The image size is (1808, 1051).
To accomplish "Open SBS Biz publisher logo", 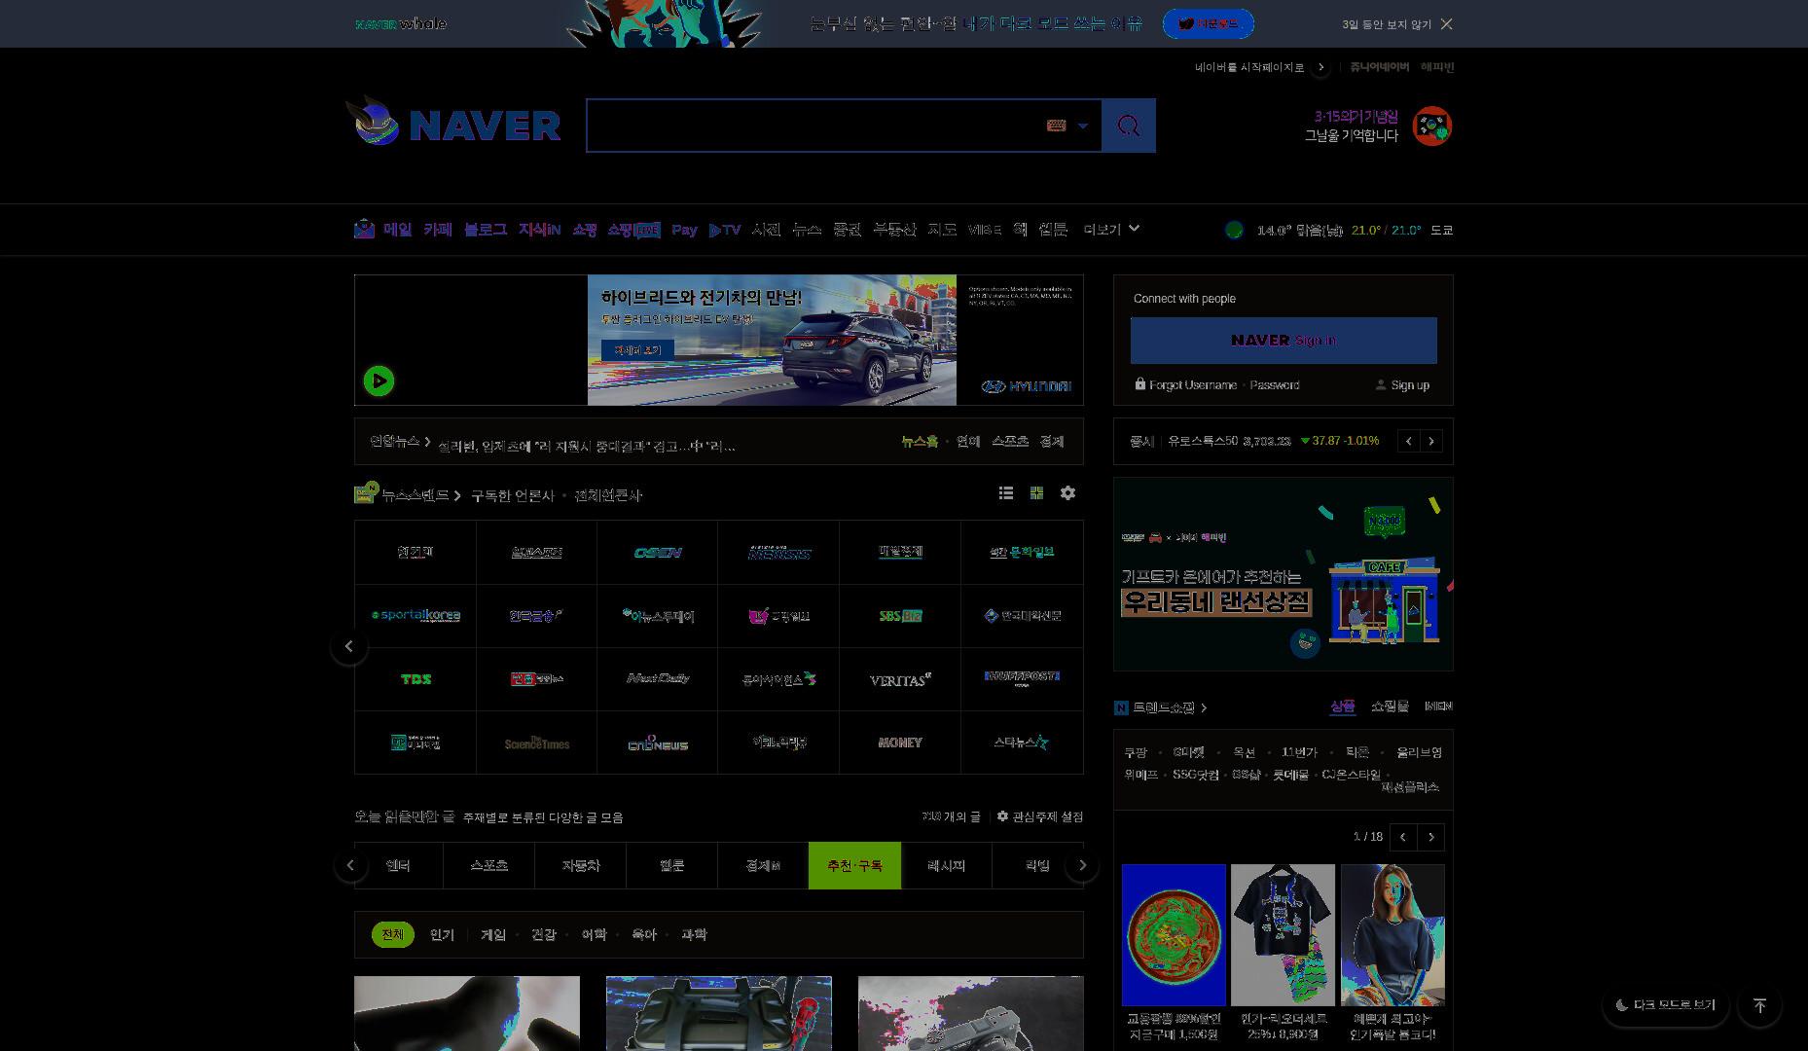I will pyautogui.click(x=900, y=616).
